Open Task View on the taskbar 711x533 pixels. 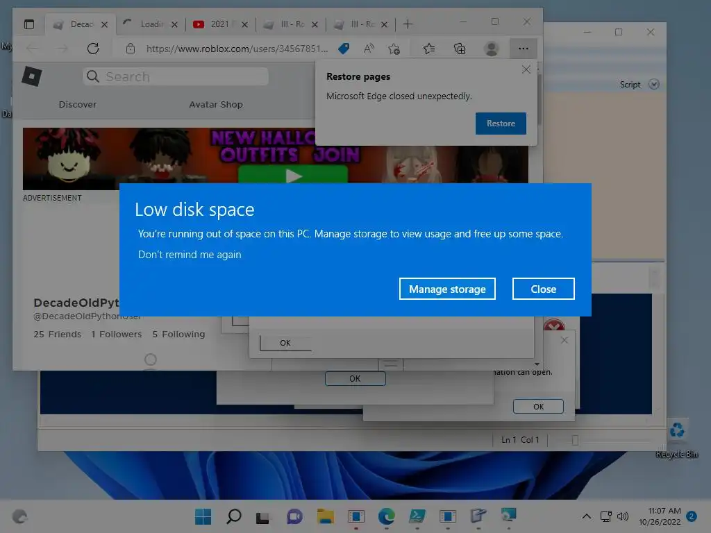(x=263, y=516)
